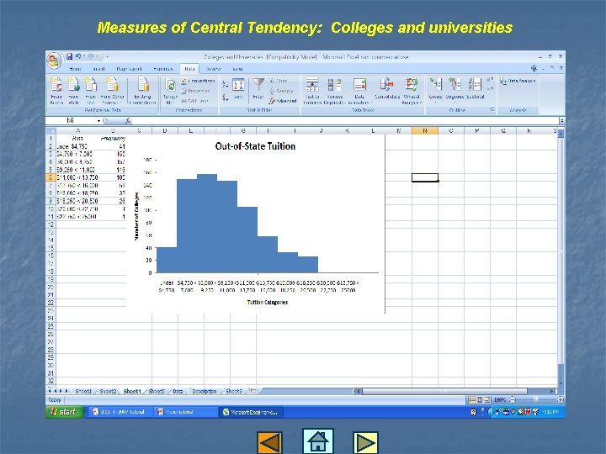The width and height of the screenshot is (606, 454).
Task: Click Edit Links in Connections group
Action: pos(194,101)
